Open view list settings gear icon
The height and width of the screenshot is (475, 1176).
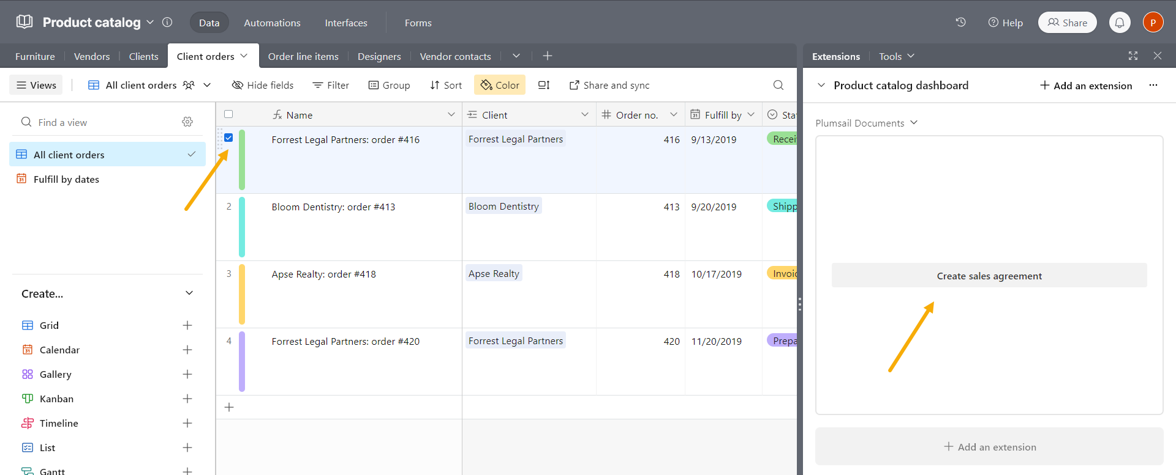(187, 122)
